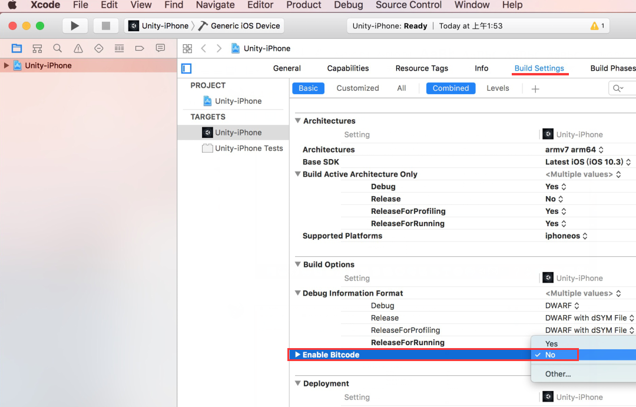Click the add build setting plus button

[535, 89]
